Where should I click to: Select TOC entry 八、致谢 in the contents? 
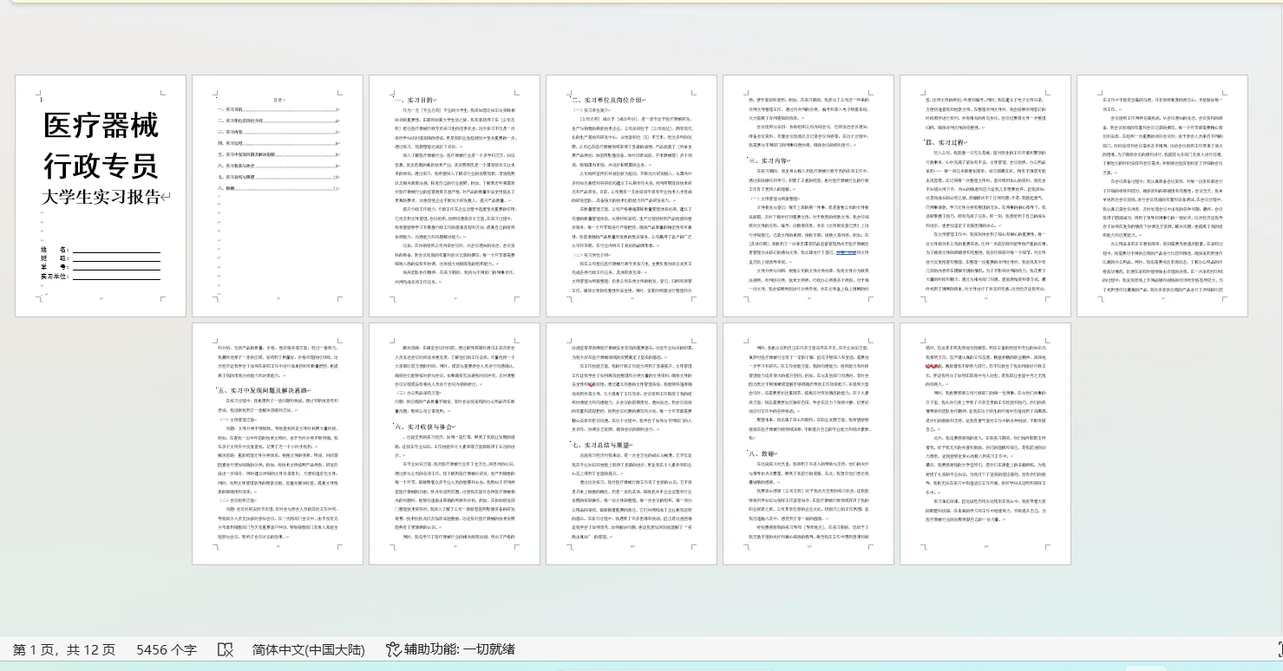(227, 188)
